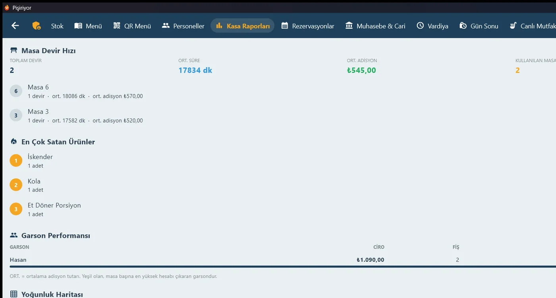Select the Masa 3 number badge
Screen dimensions: 556x298
16,115
